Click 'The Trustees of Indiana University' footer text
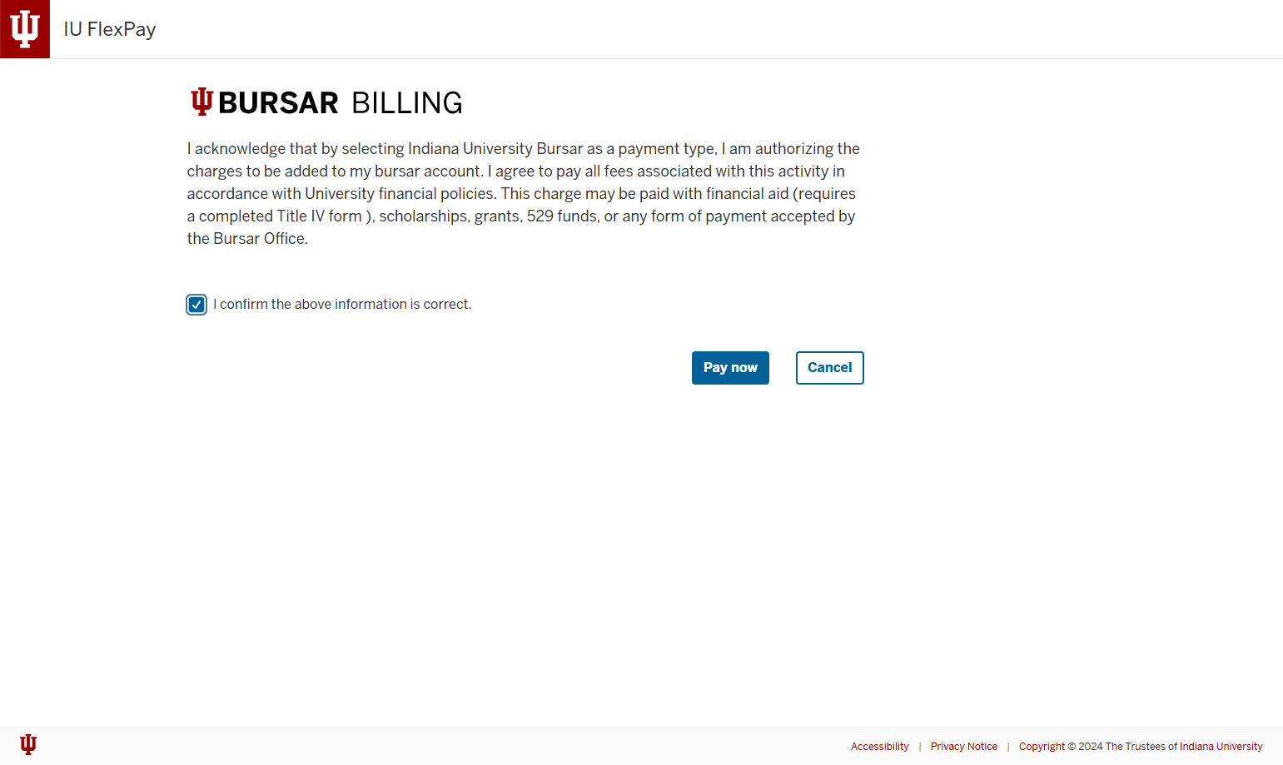The width and height of the screenshot is (1283, 765). tap(1183, 747)
